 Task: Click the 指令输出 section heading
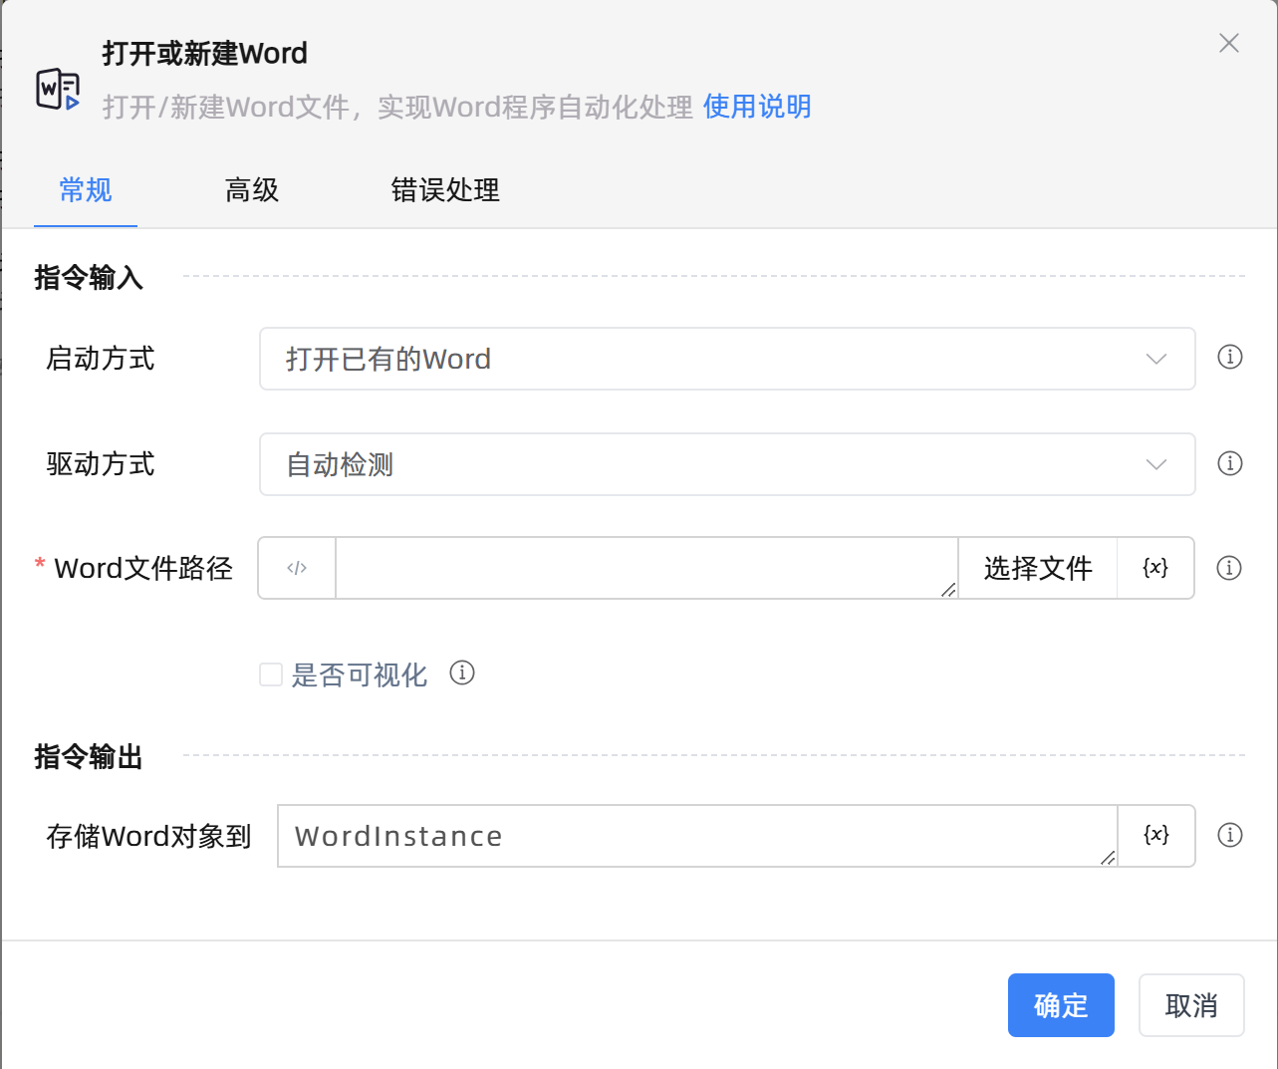pos(89,757)
